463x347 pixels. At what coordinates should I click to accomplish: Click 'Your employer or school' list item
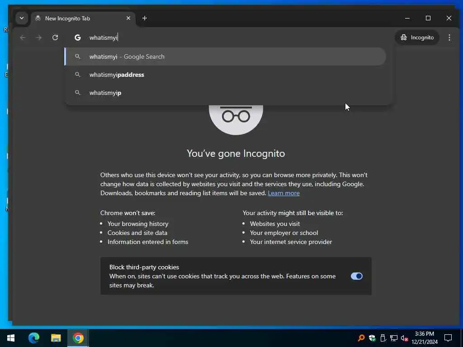(284, 233)
